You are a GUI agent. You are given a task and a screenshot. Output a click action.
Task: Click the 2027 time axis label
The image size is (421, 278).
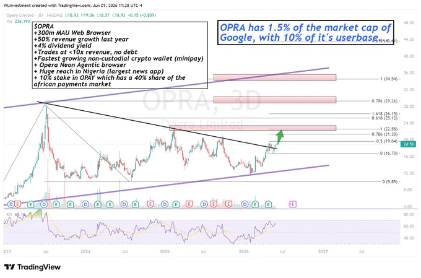tap(323, 251)
